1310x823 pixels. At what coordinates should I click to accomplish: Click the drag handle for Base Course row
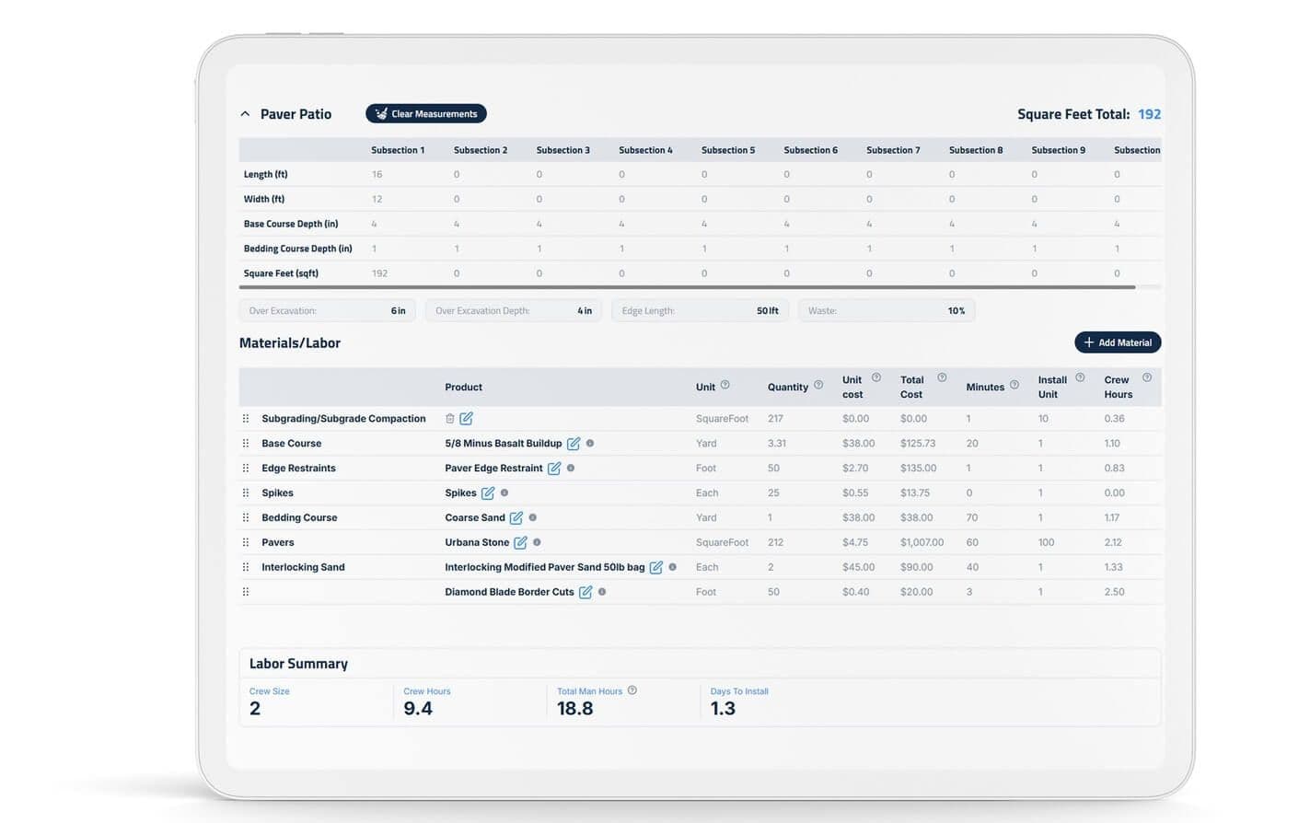pos(246,444)
